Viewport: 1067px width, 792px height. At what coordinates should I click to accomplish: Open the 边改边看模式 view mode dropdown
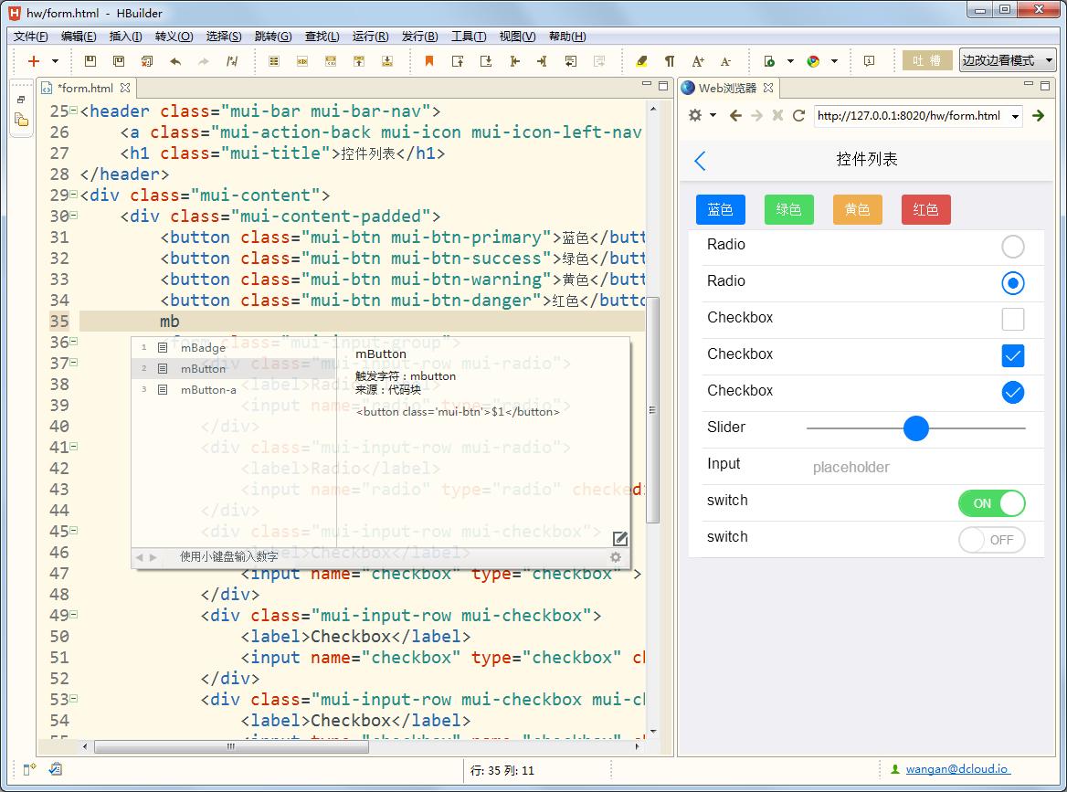(x=1007, y=61)
